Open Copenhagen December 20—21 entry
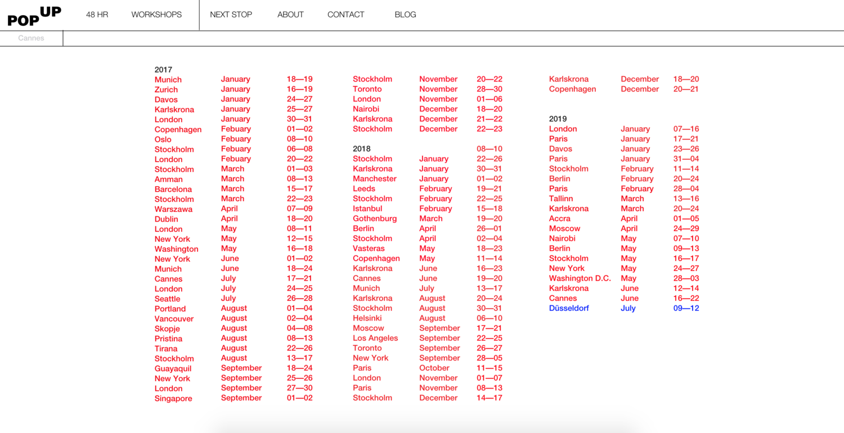 tap(624, 89)
